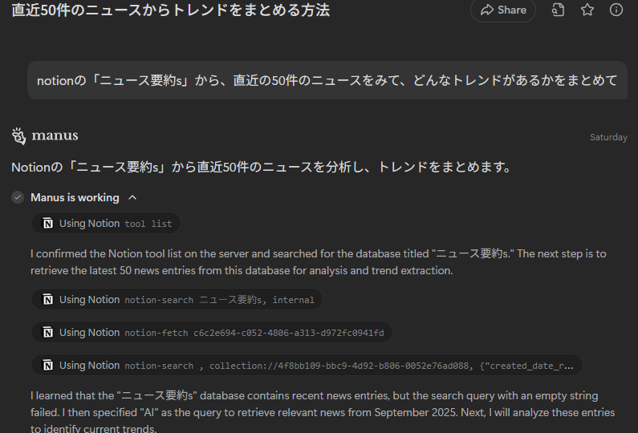Expand the notion-fetch step details
Viewport: 638px width, 433px height.
[212, 333]
